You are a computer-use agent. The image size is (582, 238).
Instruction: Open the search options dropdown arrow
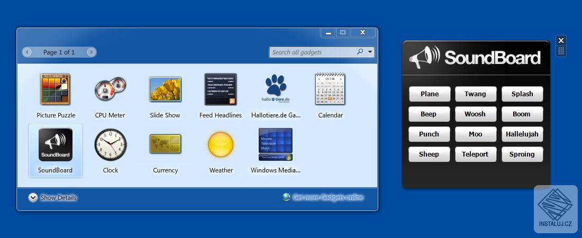coord(370,52)
